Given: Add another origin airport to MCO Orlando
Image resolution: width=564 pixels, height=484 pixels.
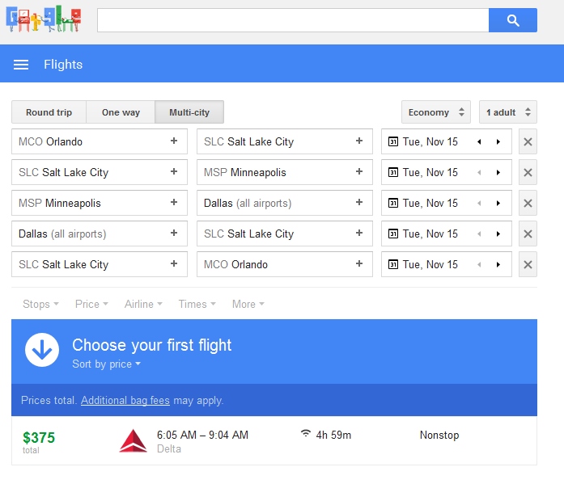Looking at the screenshot, I should click(x=173, y=141).
